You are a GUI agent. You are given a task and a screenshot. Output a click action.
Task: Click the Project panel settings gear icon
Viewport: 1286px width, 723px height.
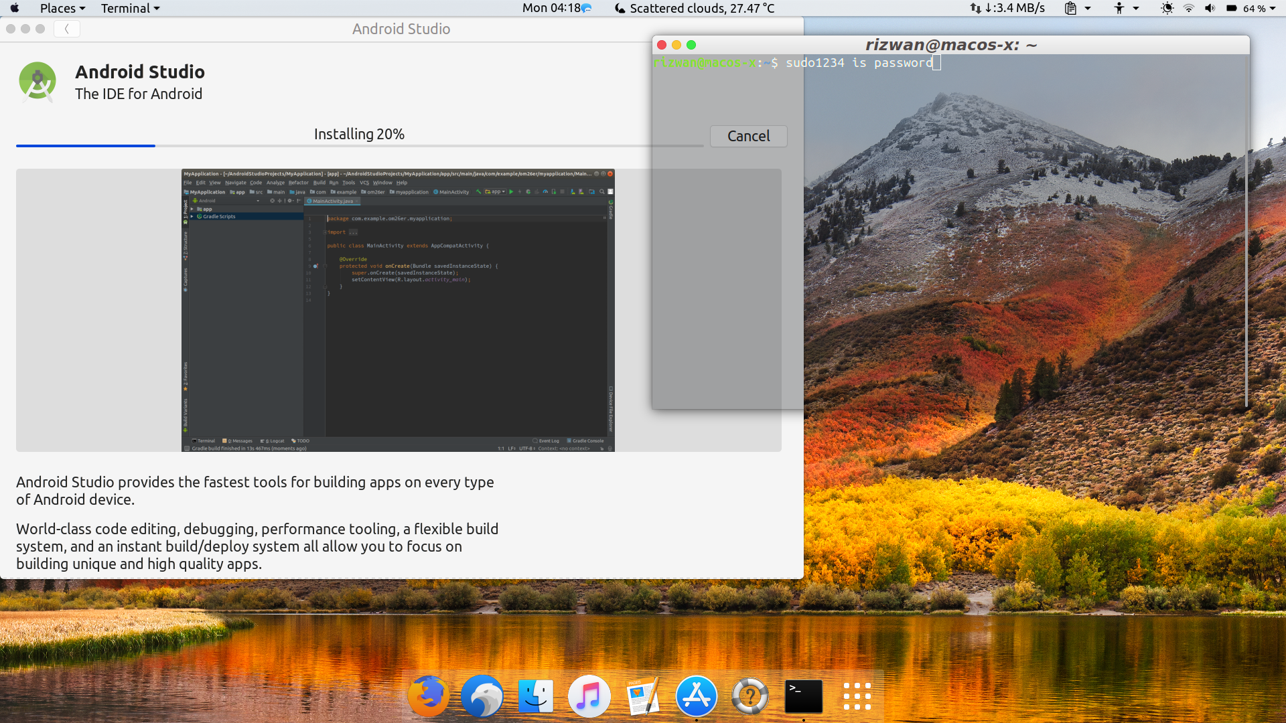(x=289, y=201)
